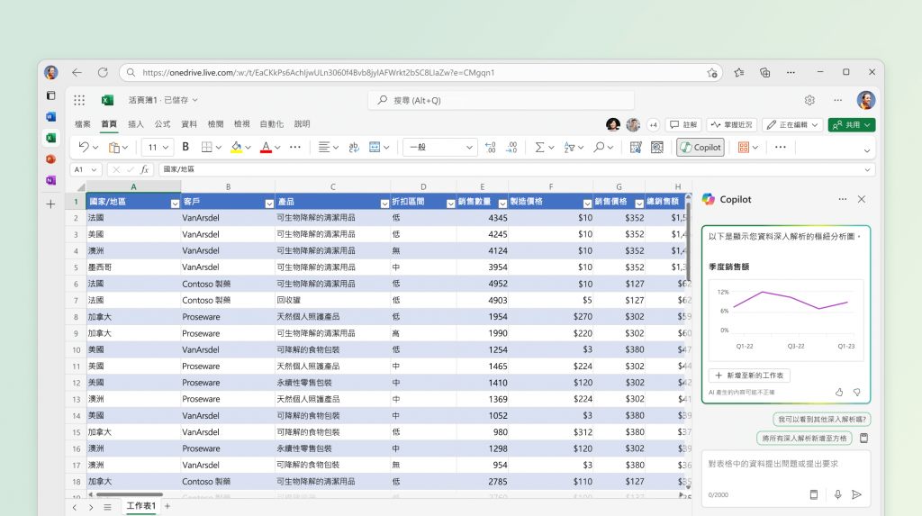The width and height of the screenshot is (922, 516).
Task: Click 新增至新的工作表 button
Action: pos(750,376)
